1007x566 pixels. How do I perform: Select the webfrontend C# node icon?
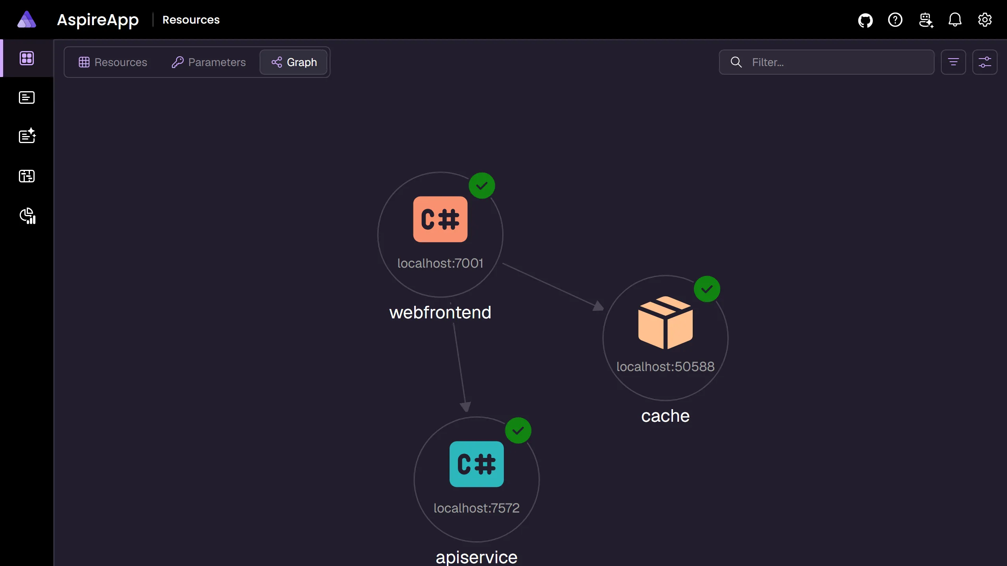[x=440, y=219]
